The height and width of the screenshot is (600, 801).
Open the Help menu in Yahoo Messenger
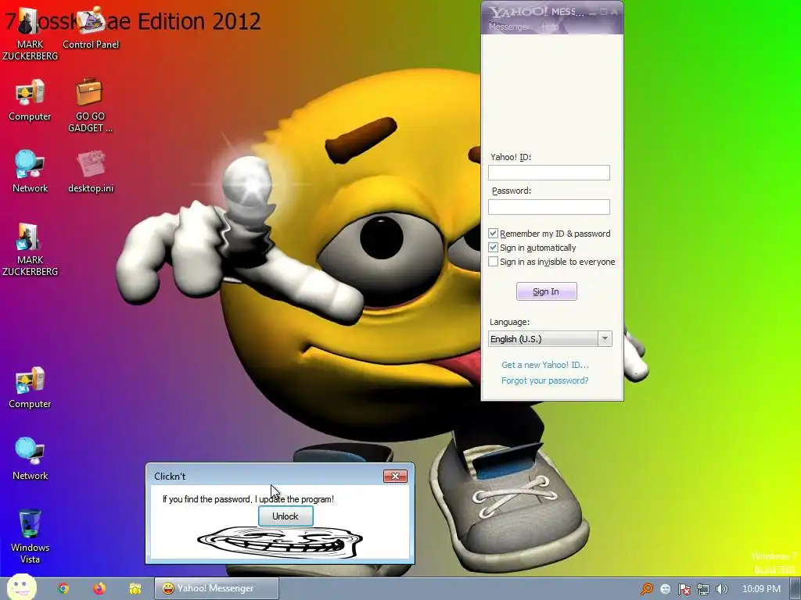tap(550, 27)
